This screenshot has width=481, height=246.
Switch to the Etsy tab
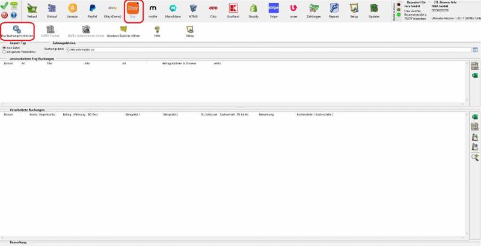tap(133, 11)
